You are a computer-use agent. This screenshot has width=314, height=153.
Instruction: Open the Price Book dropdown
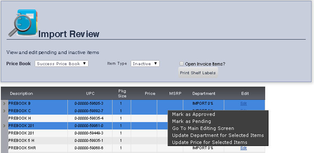(62, 64)
